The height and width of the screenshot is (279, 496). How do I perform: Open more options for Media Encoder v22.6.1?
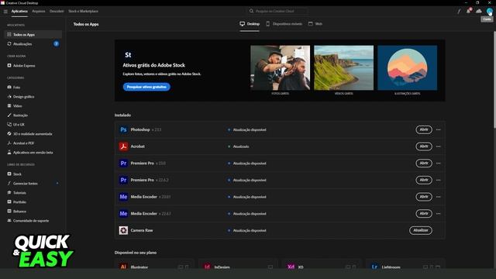tap(439, 214)
